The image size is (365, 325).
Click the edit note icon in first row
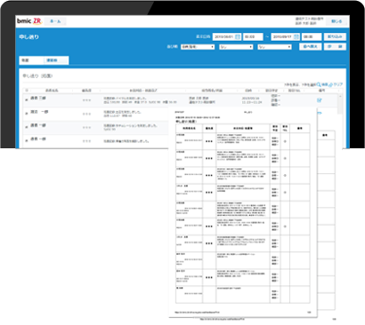click(320, 100)
